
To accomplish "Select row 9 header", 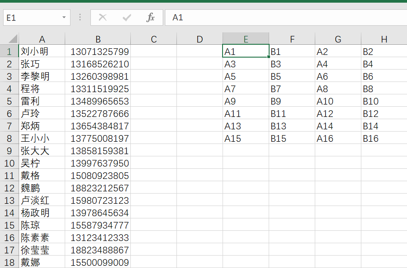I will pyautogui.click(x=9, y=151).
